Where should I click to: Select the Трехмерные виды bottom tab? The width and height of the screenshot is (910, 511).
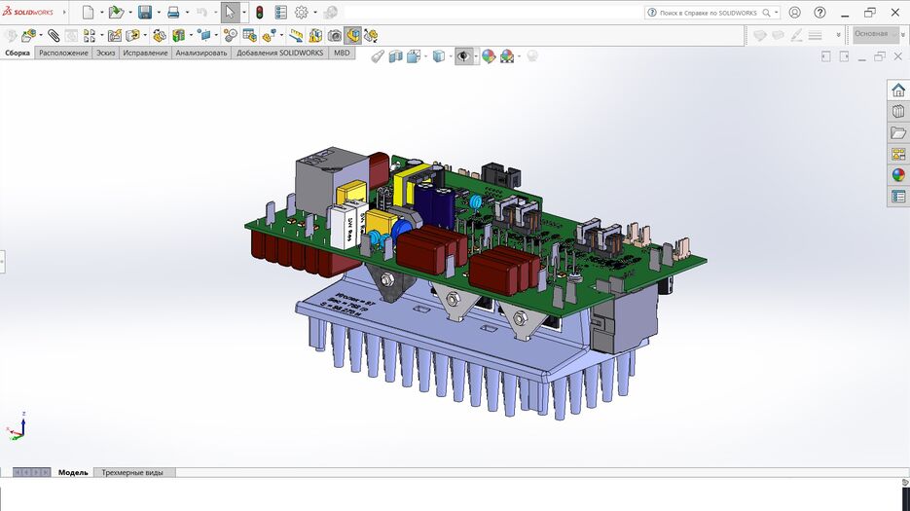coord(133,472)
